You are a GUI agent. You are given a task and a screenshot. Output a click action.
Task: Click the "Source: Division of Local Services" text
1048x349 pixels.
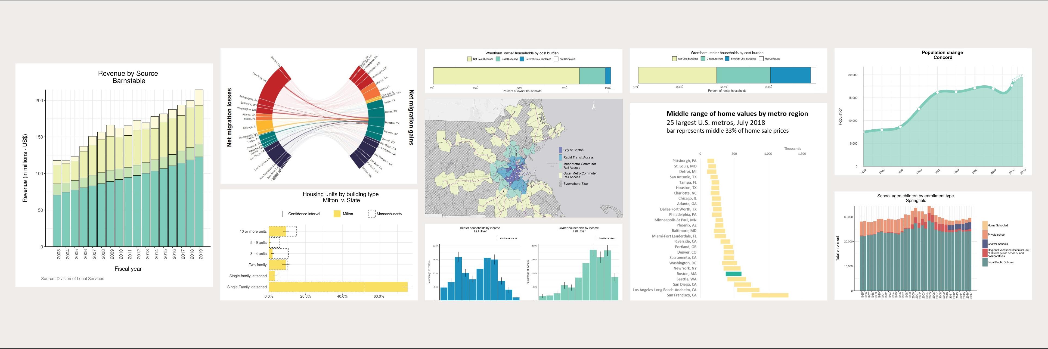[x=72, y=278]
